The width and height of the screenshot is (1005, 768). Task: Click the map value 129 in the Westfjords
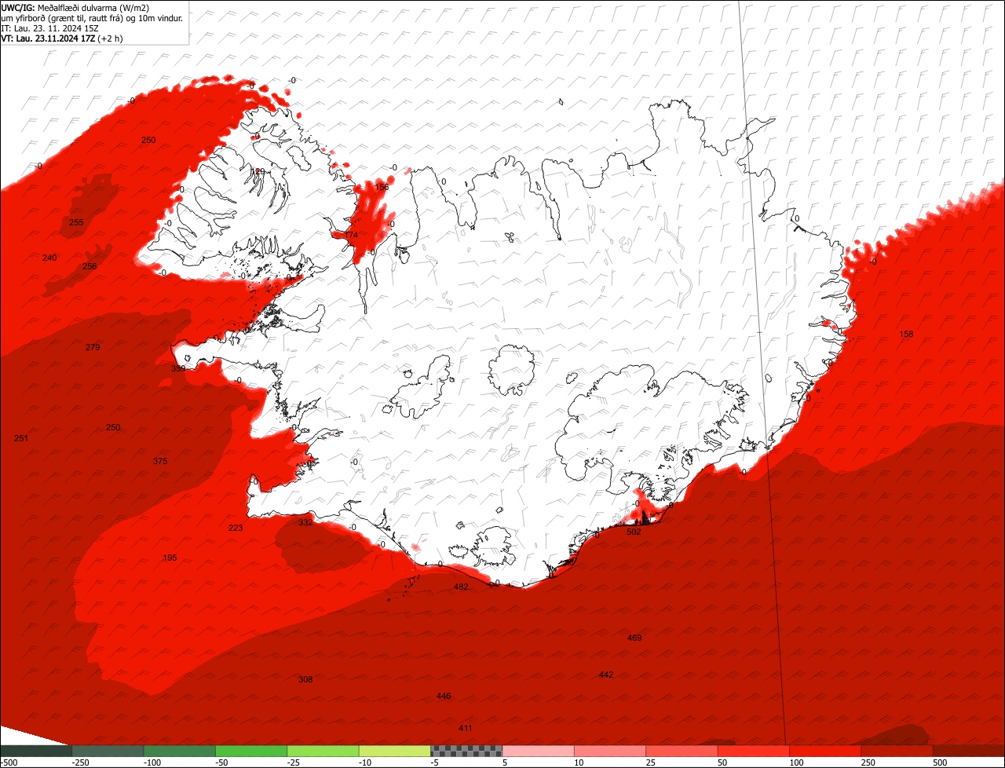tap(258, 171)
